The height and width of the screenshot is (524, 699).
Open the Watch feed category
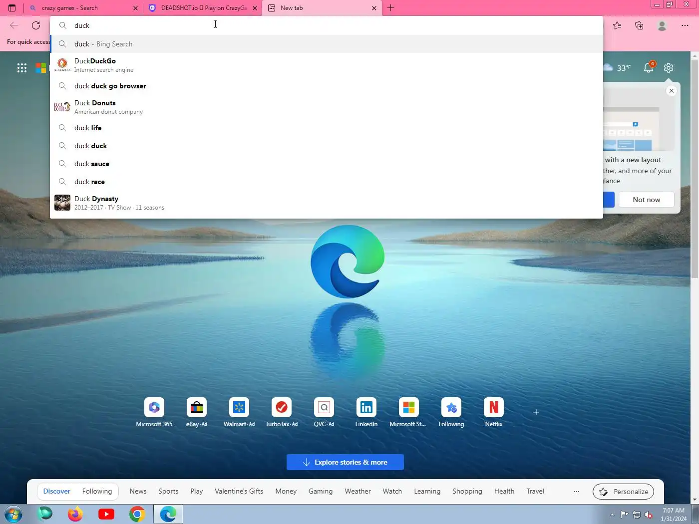[x=392, y=492]
